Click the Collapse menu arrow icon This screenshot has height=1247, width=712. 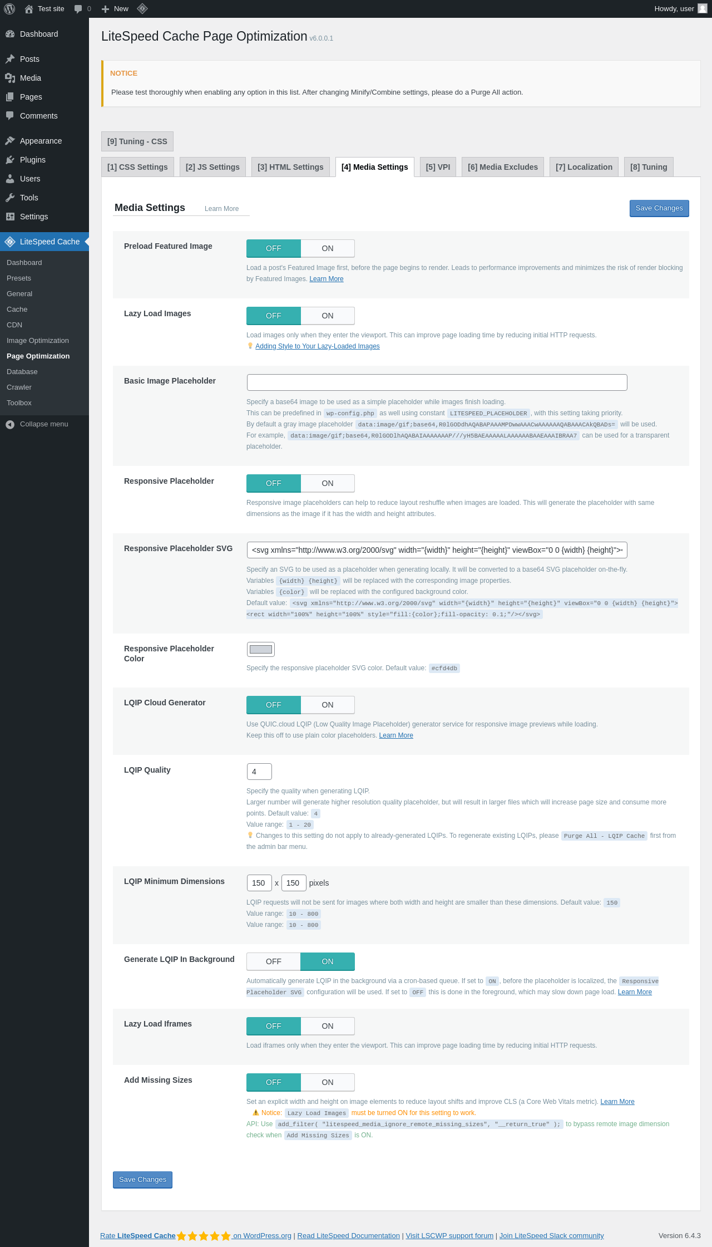[x=10, y=424]
